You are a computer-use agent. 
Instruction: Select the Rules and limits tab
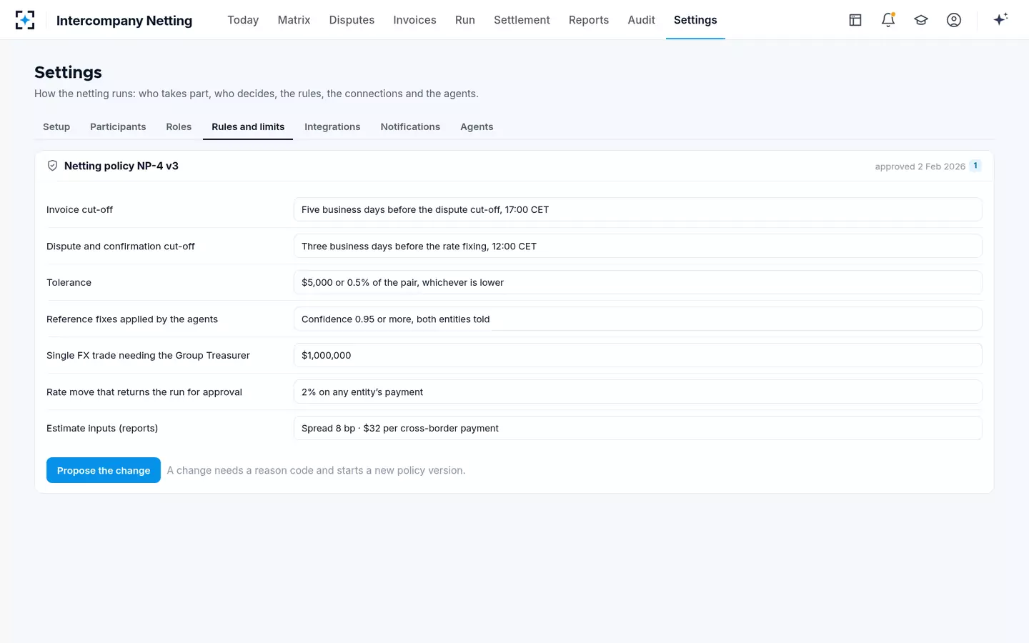click(x=248, y=126)
